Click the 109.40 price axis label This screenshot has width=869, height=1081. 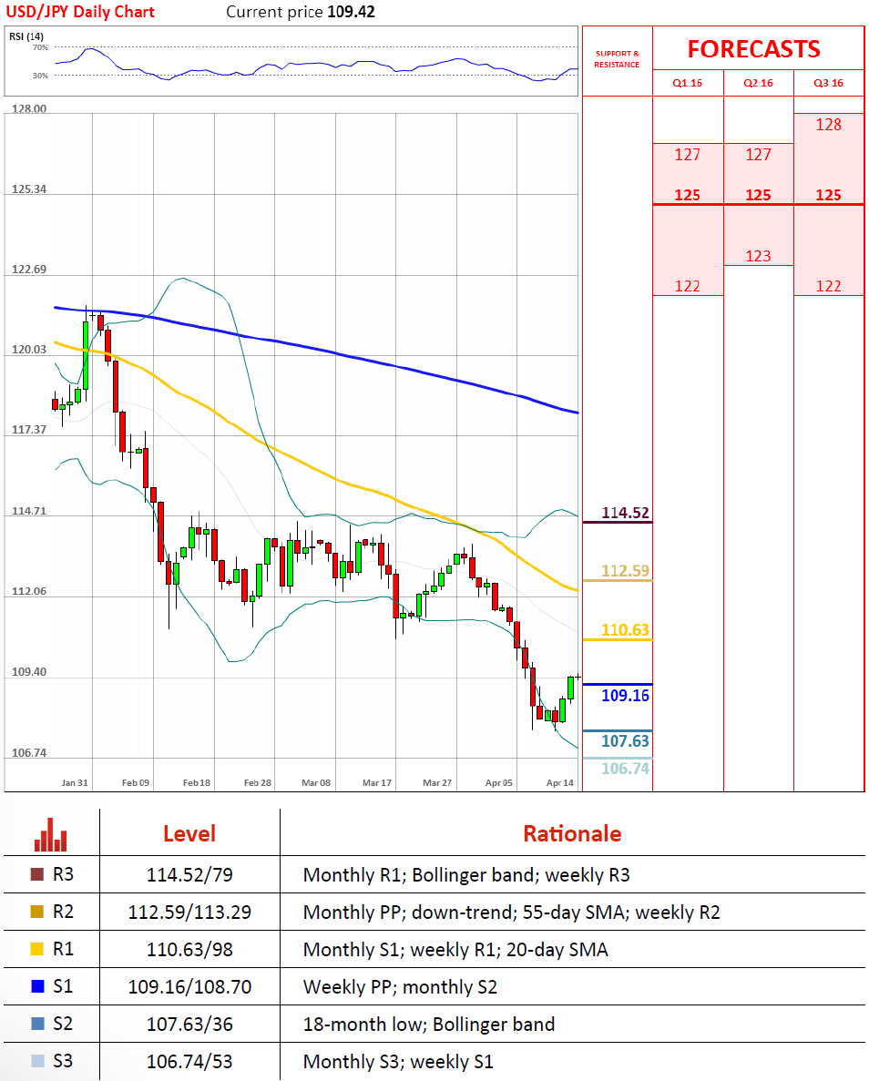tap(29, 671)
